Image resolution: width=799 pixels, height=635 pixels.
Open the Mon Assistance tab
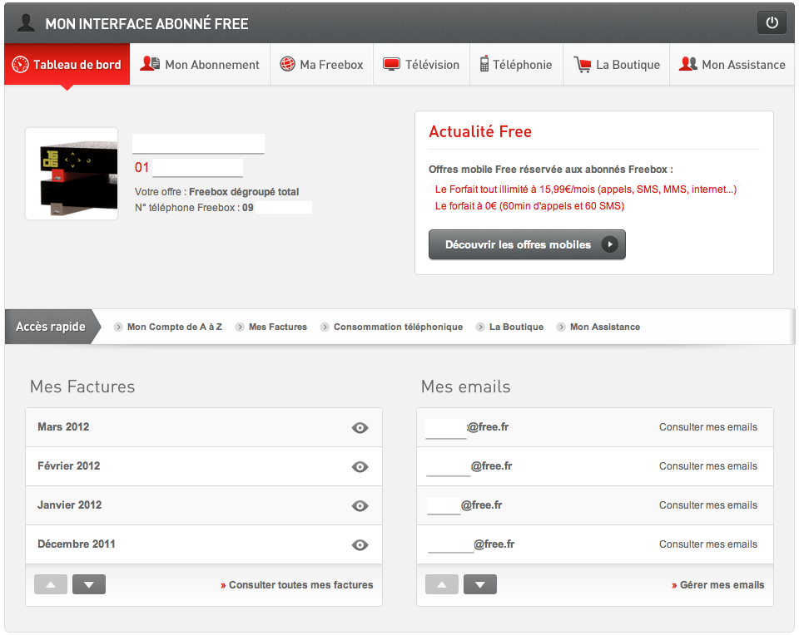click(x=732, y=64)
